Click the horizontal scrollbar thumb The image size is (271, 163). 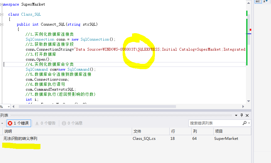click(x=97, y=106)
